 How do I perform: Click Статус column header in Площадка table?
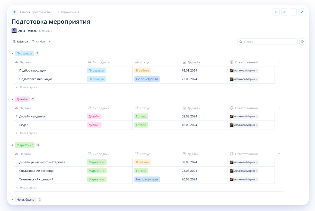pyautogui.click(x=142, y=62)
